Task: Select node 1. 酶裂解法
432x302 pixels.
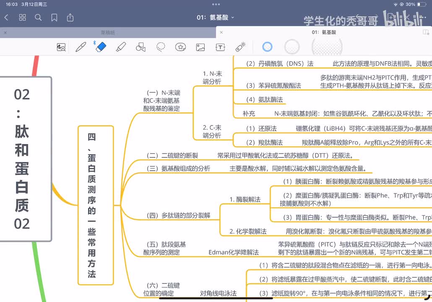Action: 245,200
